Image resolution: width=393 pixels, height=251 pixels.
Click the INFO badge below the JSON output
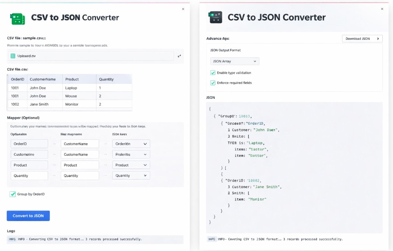tap(212, 239)
